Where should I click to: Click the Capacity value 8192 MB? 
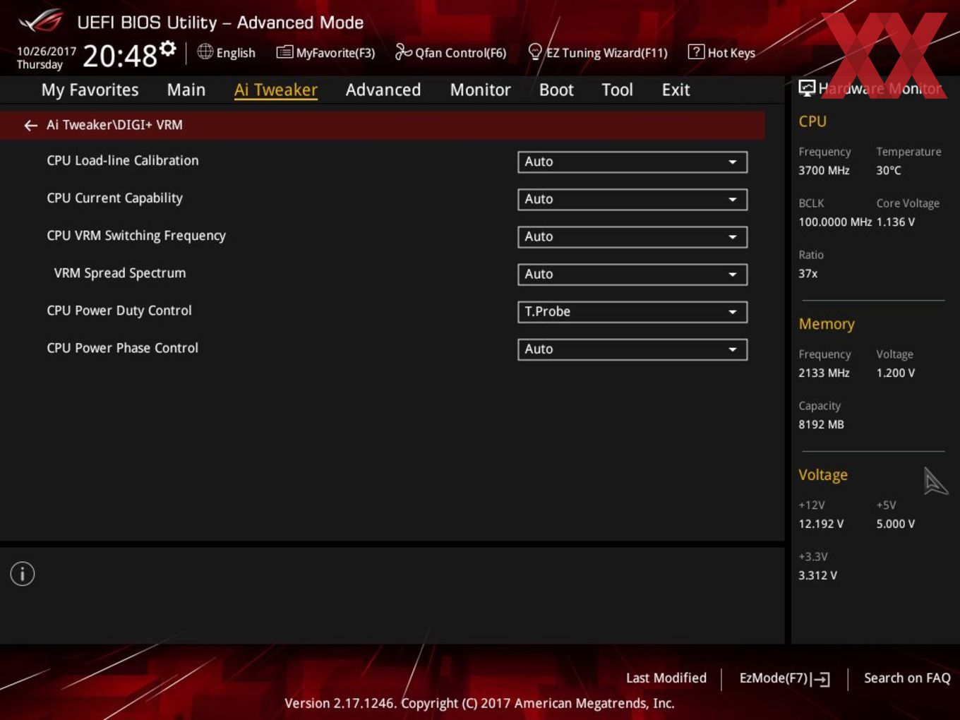[821, 424]
